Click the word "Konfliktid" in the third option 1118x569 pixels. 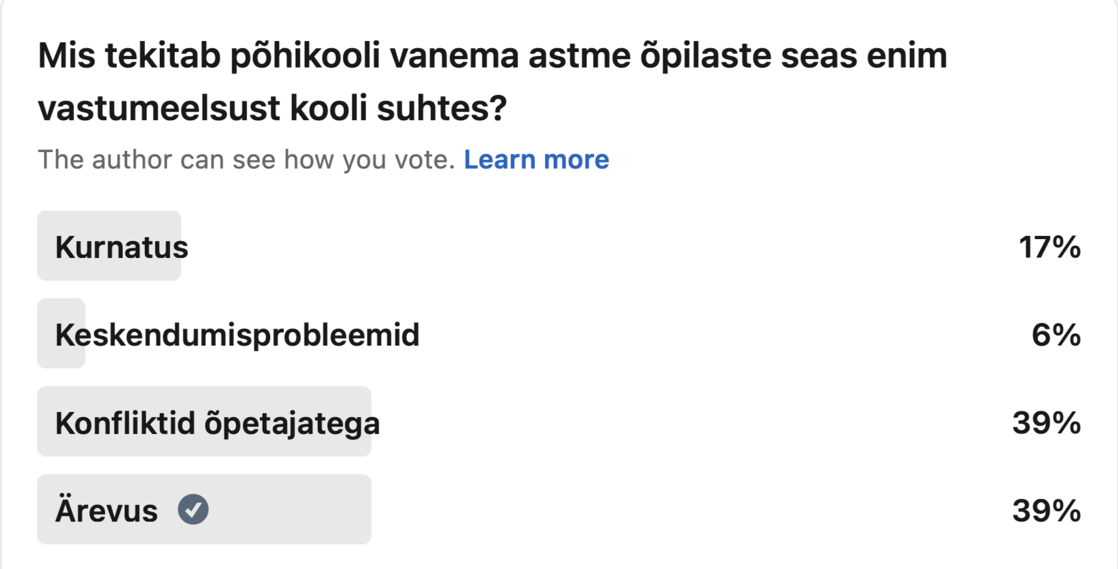click(x=125, y=423)
